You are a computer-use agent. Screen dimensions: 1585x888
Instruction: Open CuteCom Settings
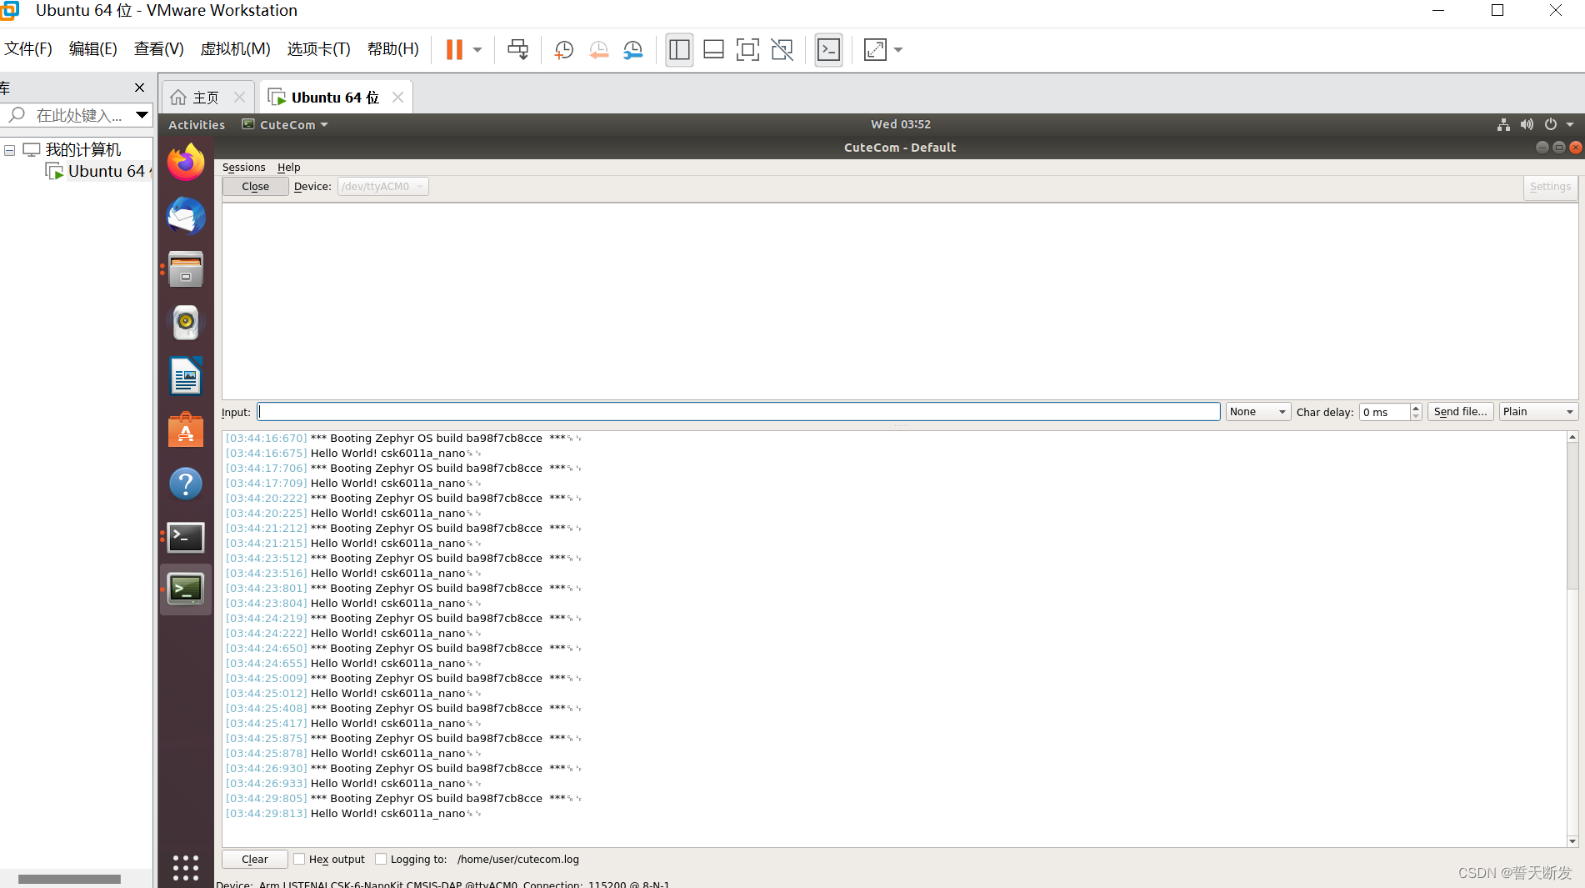point(1550,187)
